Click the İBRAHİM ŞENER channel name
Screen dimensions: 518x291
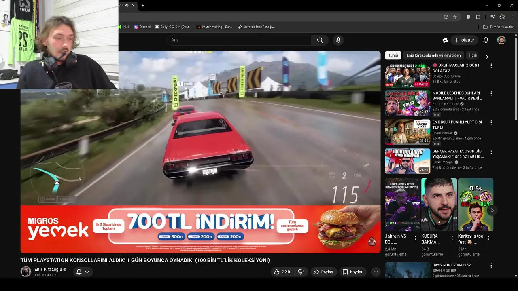[x=444, y=270]
